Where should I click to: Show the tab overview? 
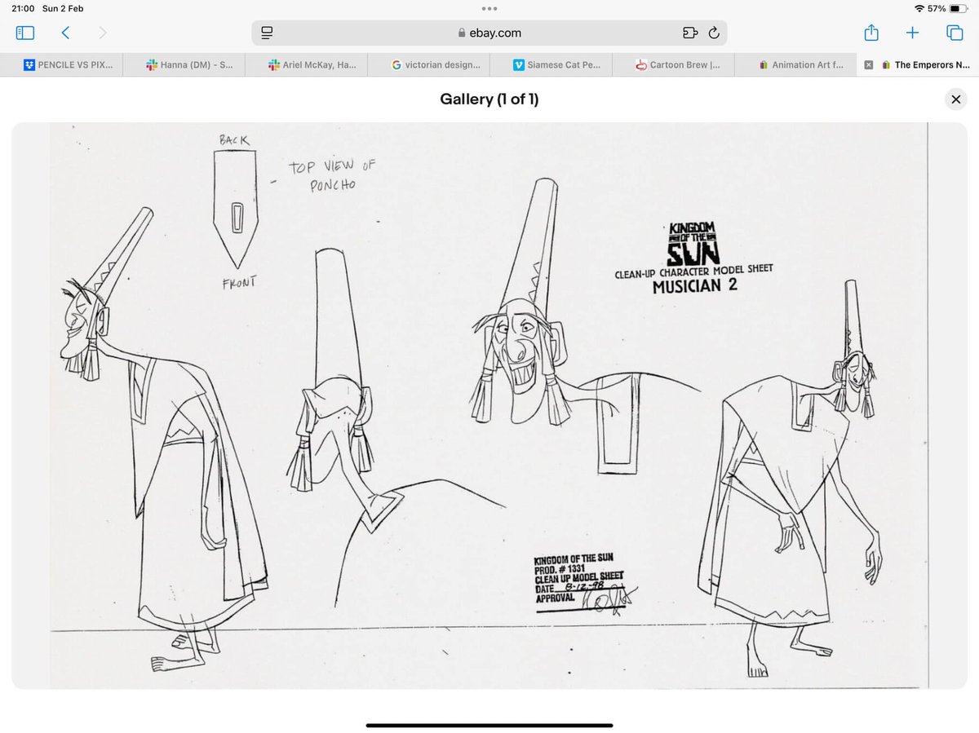coord(954,33)
